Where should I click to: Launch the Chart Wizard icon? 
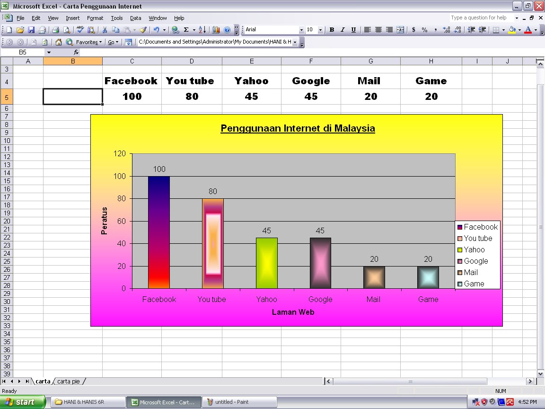[x=216, y=30]
